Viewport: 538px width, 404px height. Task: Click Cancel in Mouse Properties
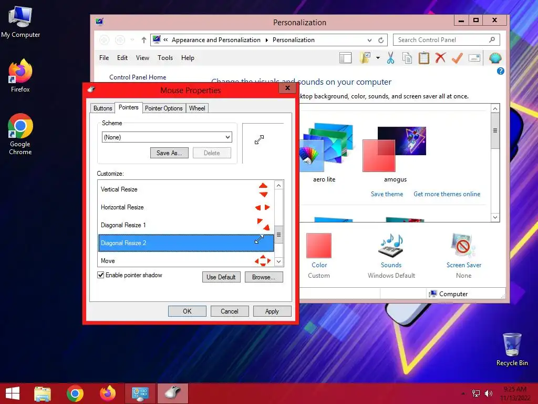229,311
